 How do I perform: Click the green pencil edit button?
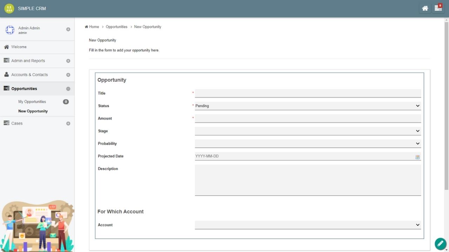tap(440, 244)
